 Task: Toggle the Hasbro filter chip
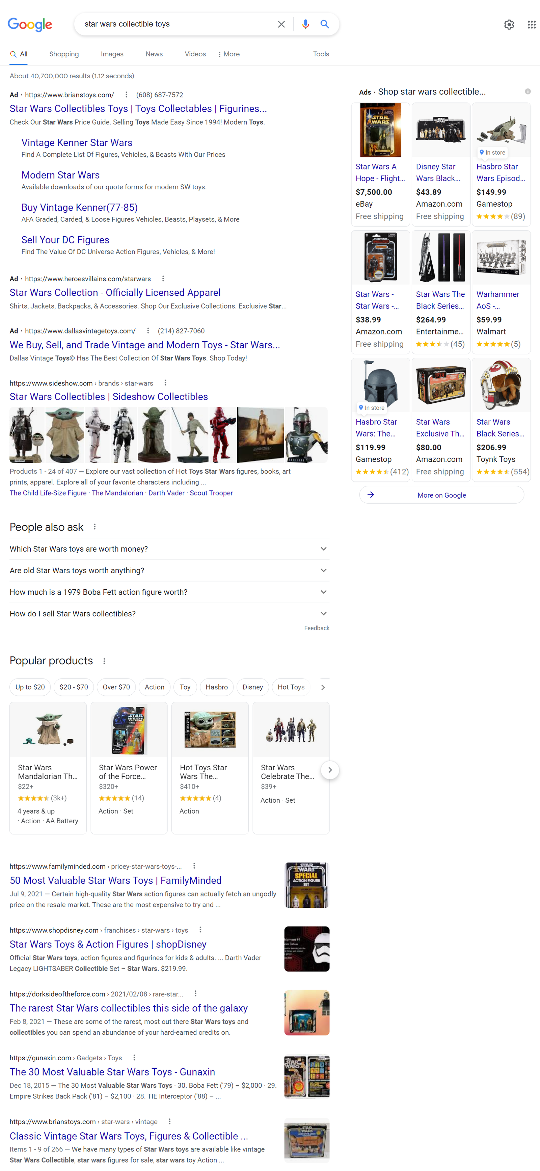217,687
